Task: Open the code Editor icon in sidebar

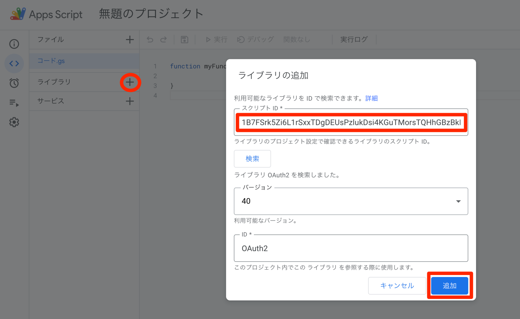Action: click(14, 63)
